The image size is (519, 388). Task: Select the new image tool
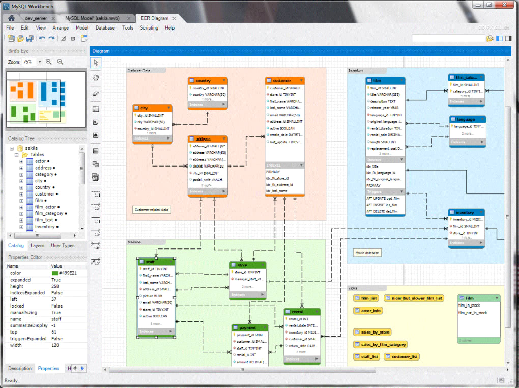pos(96,135)
